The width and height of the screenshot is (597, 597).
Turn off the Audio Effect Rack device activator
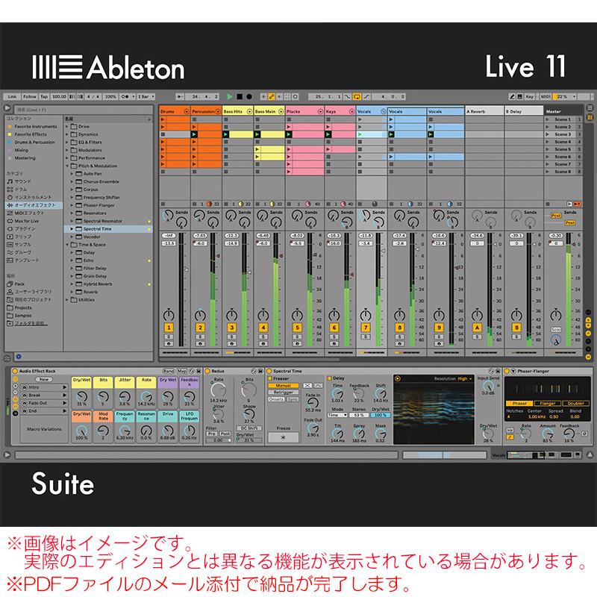[15, 371]
